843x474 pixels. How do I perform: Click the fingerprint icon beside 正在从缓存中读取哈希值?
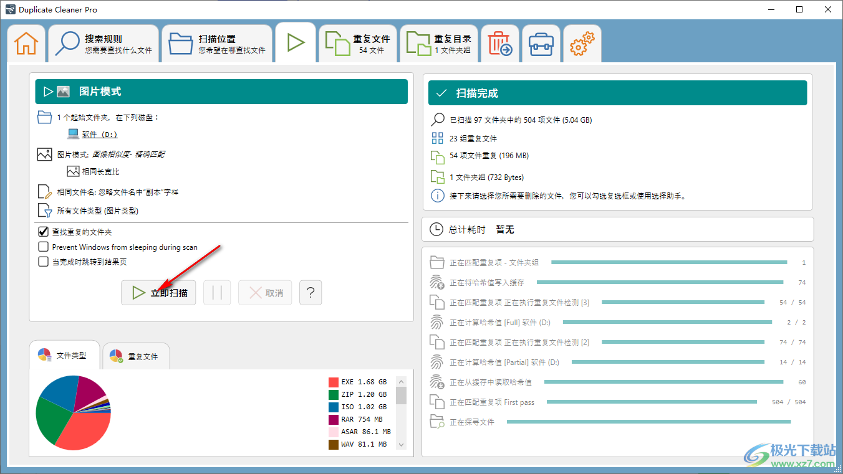click(436, 382)
